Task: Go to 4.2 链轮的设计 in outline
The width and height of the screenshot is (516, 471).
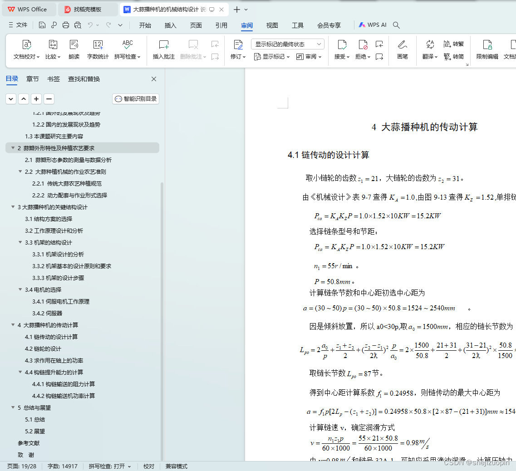Action: point(43,348)
